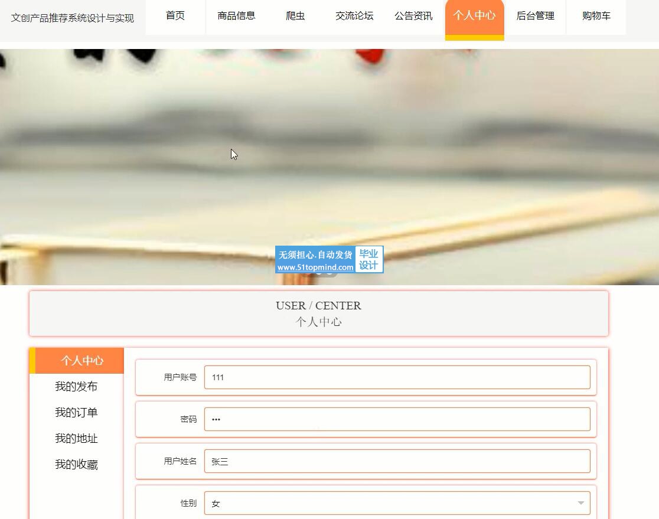Select the highlighted 个人中心 top nav tab
Screen dimensions: 659x519
pos(475,19)
